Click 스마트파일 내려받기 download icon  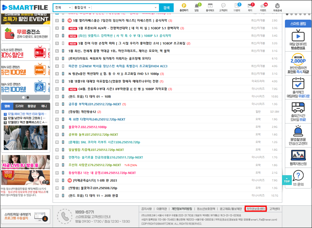(41, 216)
